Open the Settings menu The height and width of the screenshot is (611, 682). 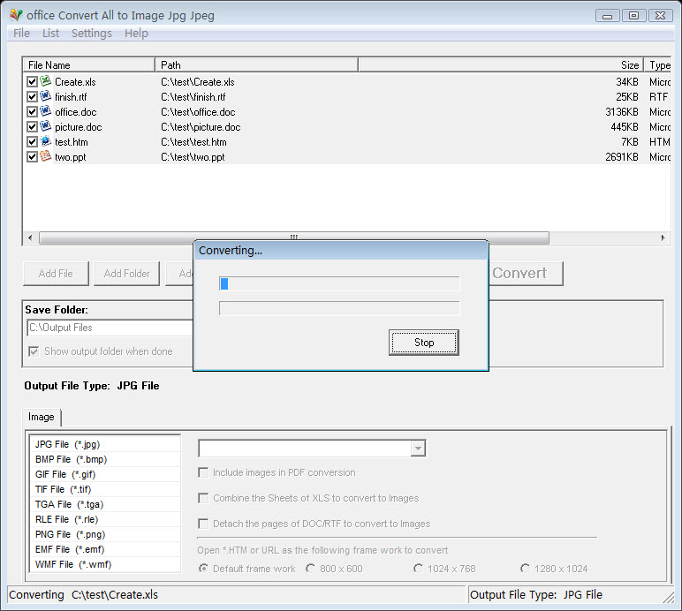click(x=91, y=34)
